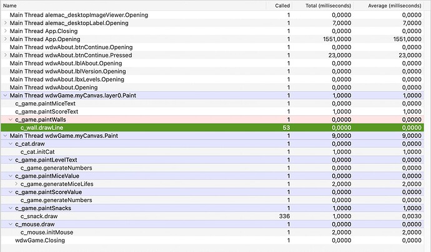This screenshot has width=431, height=252.
Task: Select Main Thread wdwAbout.Opening row
Action: click(212, 87)
